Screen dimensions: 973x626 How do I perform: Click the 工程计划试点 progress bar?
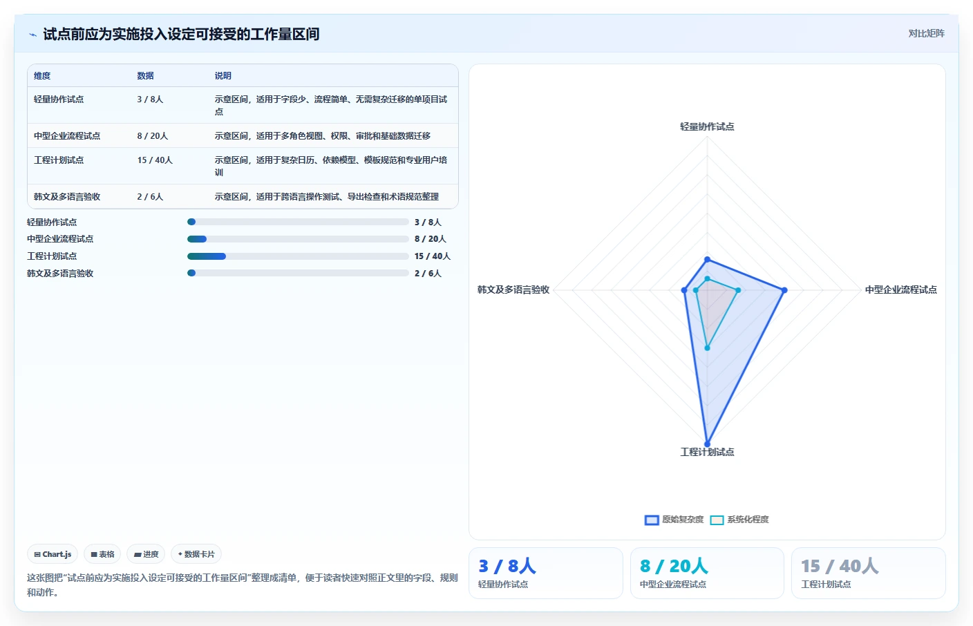click(298, 256)
